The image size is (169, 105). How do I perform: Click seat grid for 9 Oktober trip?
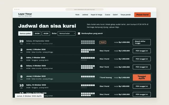click(88, 77)
